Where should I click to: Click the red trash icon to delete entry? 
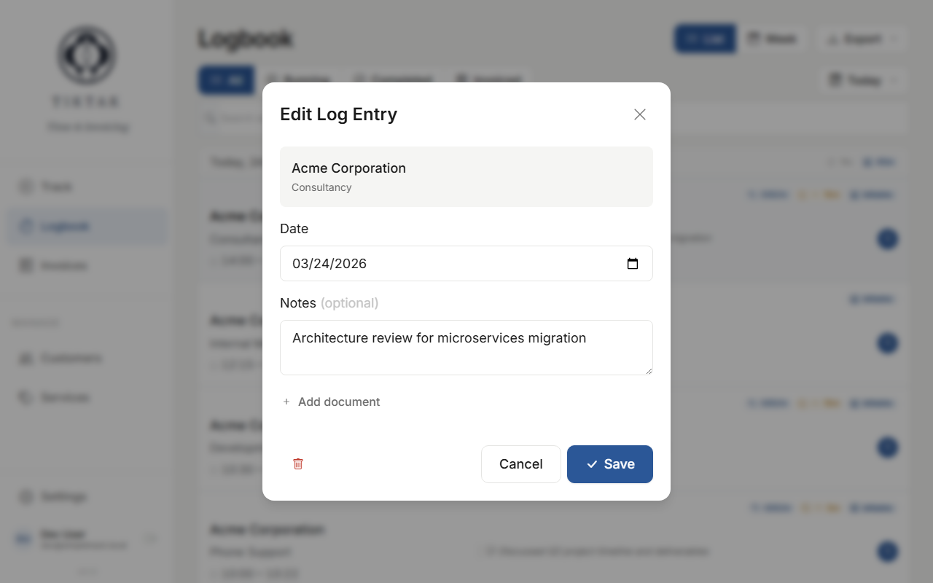(x=298, y=463)
